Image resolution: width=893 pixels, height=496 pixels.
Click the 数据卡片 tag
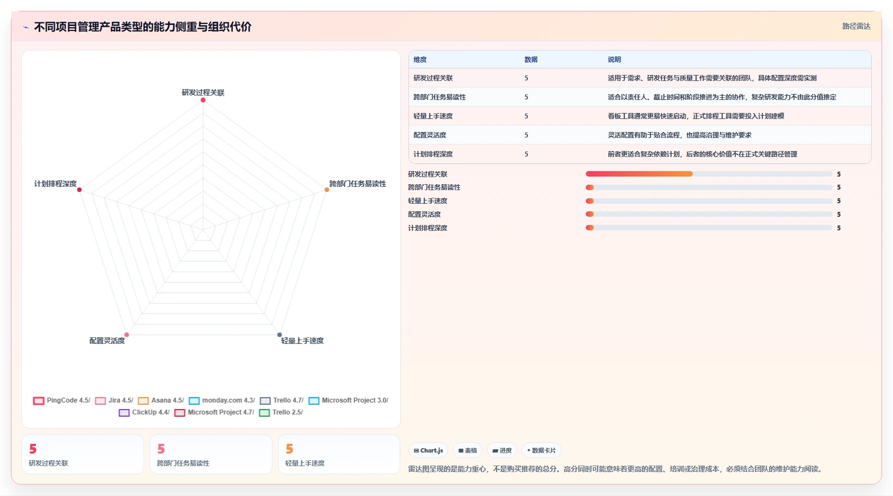tap(542, 450)
